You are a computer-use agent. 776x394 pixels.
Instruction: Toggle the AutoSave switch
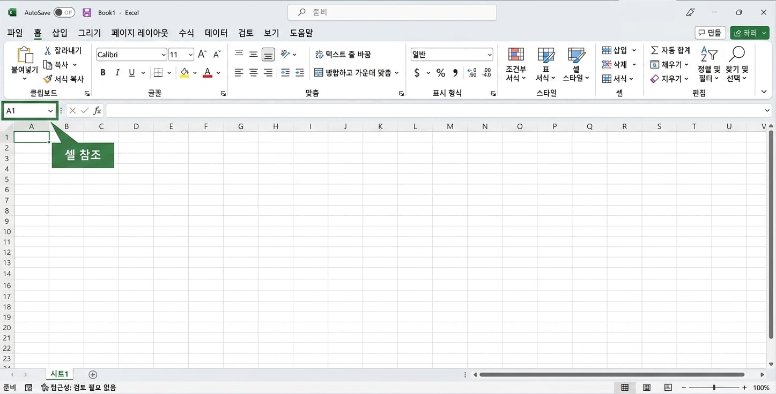click(64, 12)
